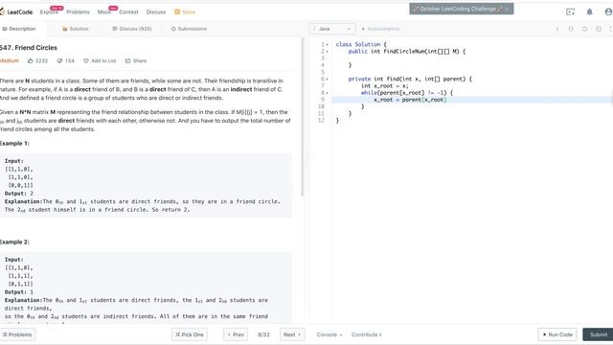The width and height of the screenshot is (613, 345).
Task: Click the curly braces format icon
Action: [x=571, y=29]
